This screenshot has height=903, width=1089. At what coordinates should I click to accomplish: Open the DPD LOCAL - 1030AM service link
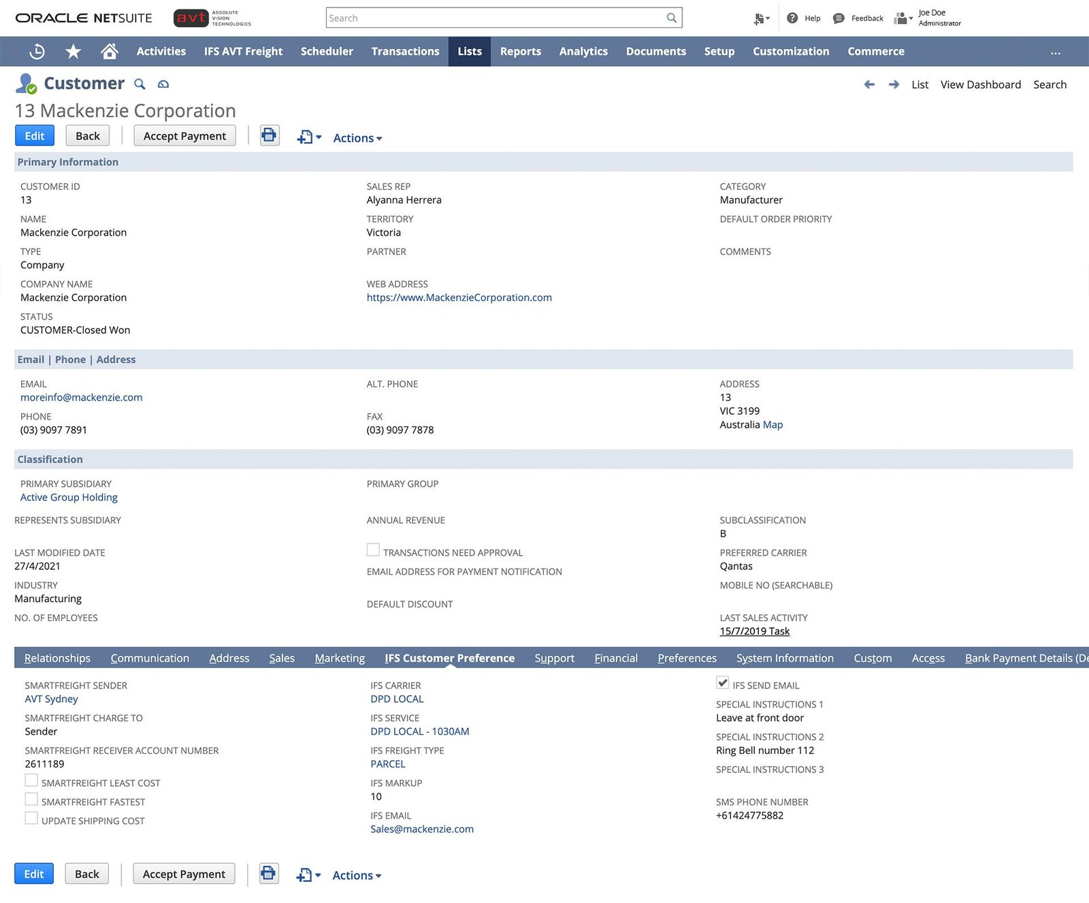[x=420, y=731]
